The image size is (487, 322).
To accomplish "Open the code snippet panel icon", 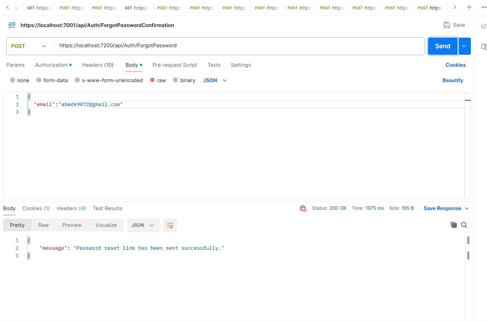I will click(484, 27).
